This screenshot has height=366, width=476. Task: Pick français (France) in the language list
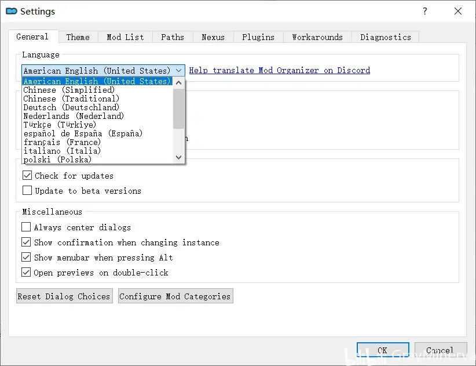(62, 142)
